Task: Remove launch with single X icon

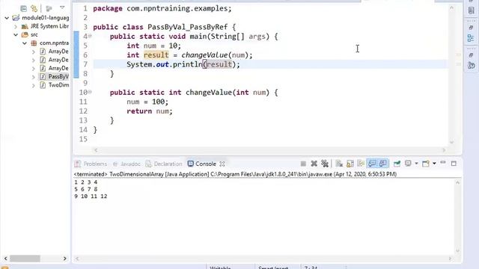Action: 314,164
